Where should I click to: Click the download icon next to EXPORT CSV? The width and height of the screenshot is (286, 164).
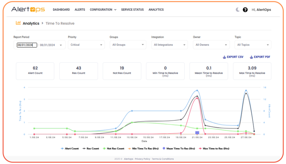click(224, 57)
